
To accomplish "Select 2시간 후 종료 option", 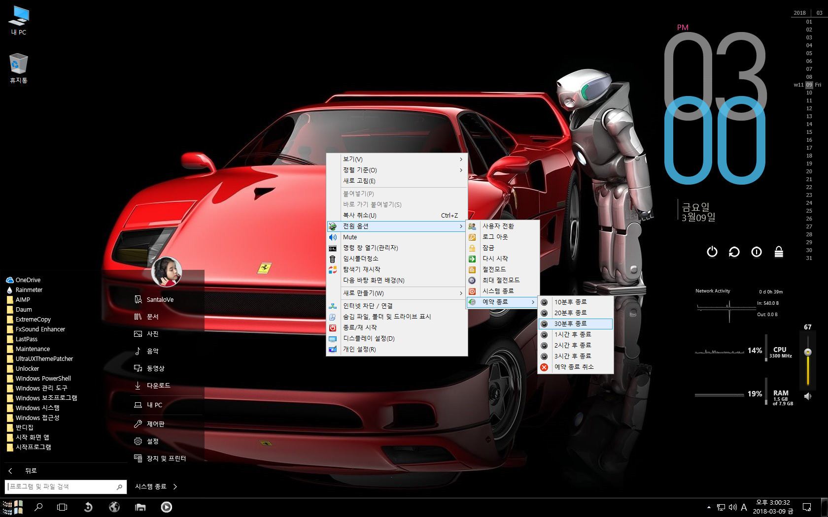I will (x=576, y=345).
